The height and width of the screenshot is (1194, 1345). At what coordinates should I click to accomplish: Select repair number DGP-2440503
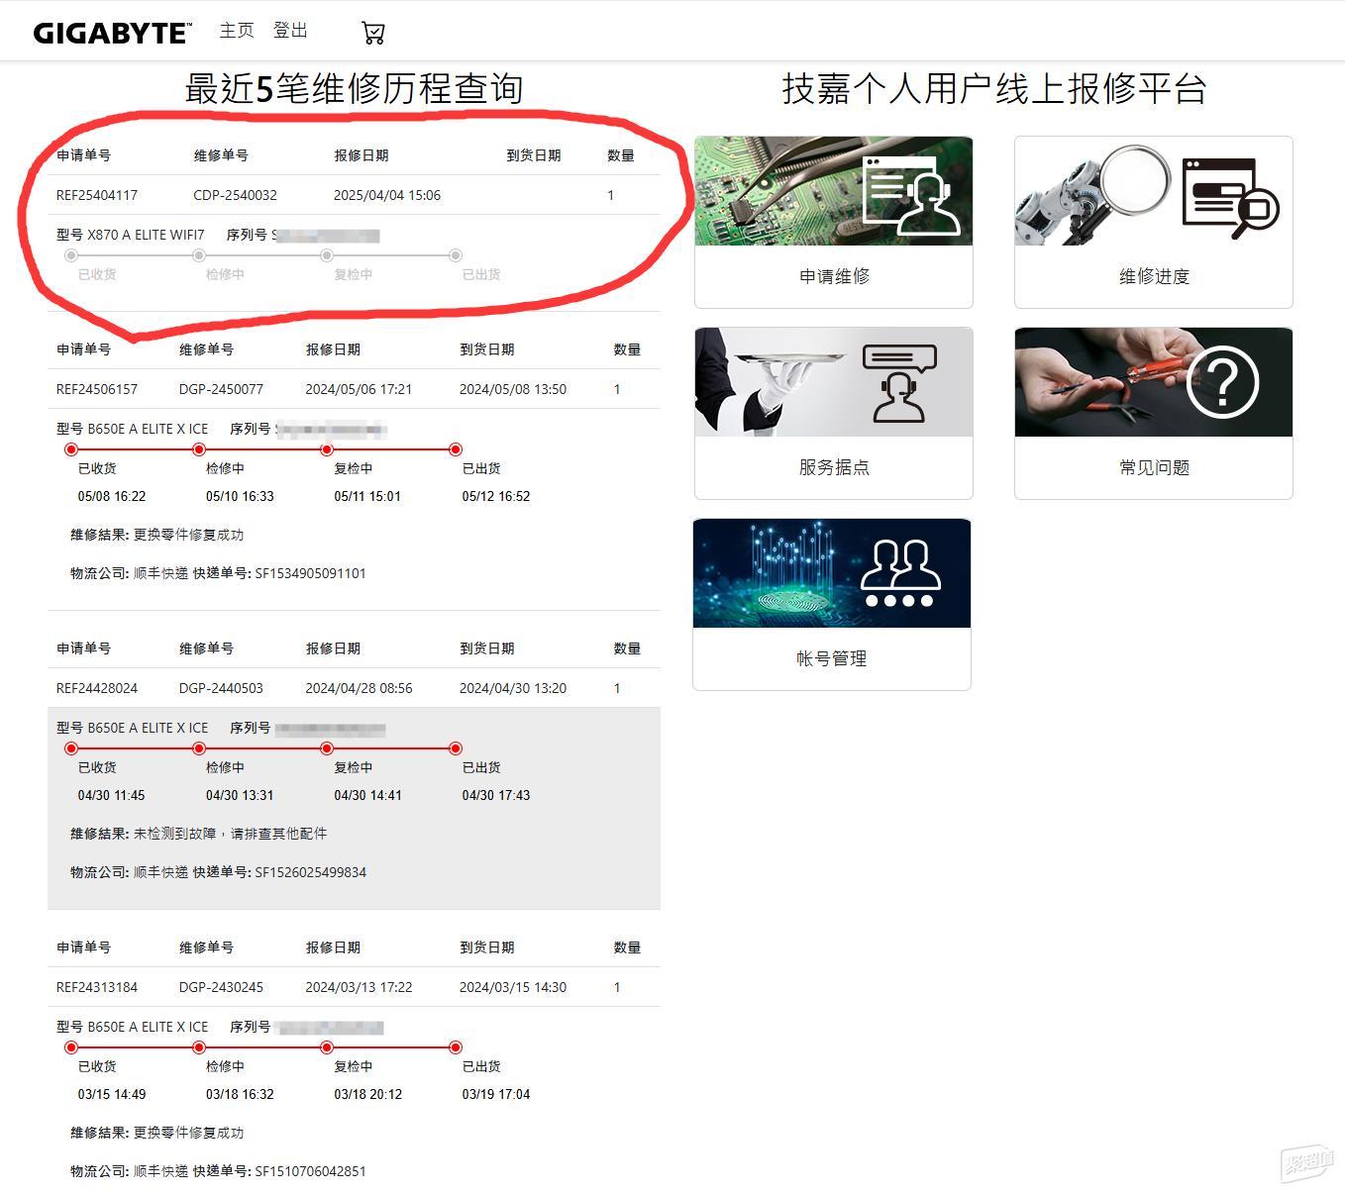tap(221, 688)
